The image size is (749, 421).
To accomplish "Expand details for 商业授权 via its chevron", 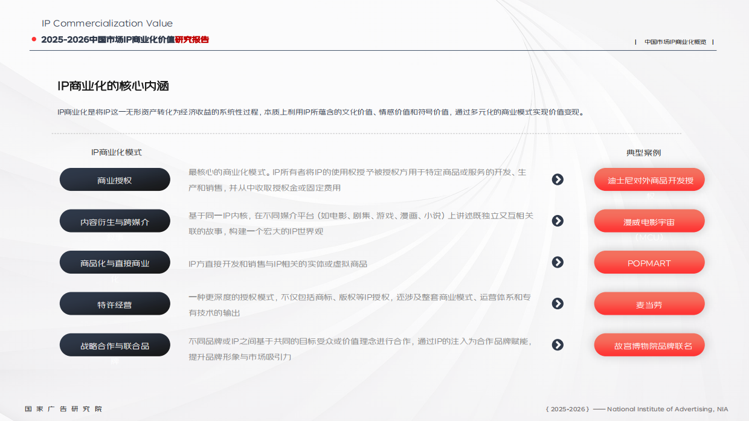I will tap(558, 179).
